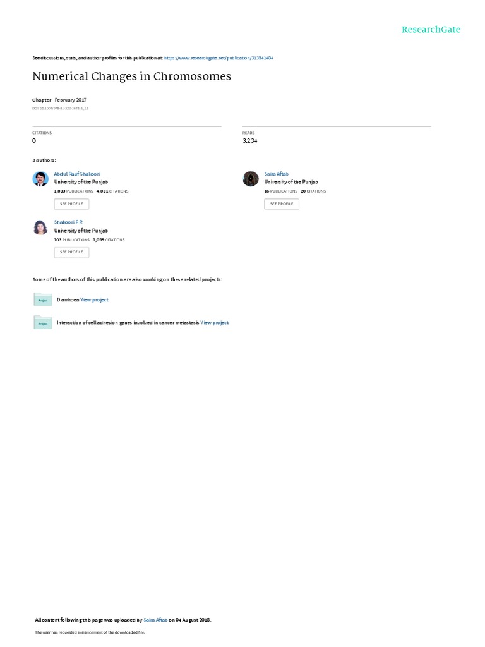This screenshot has height=647, width=485.
Task: Open View project link for Diarrhoea
Action: (95, 300)
